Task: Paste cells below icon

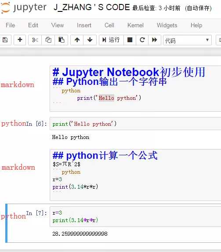Action: click(61, 40)
